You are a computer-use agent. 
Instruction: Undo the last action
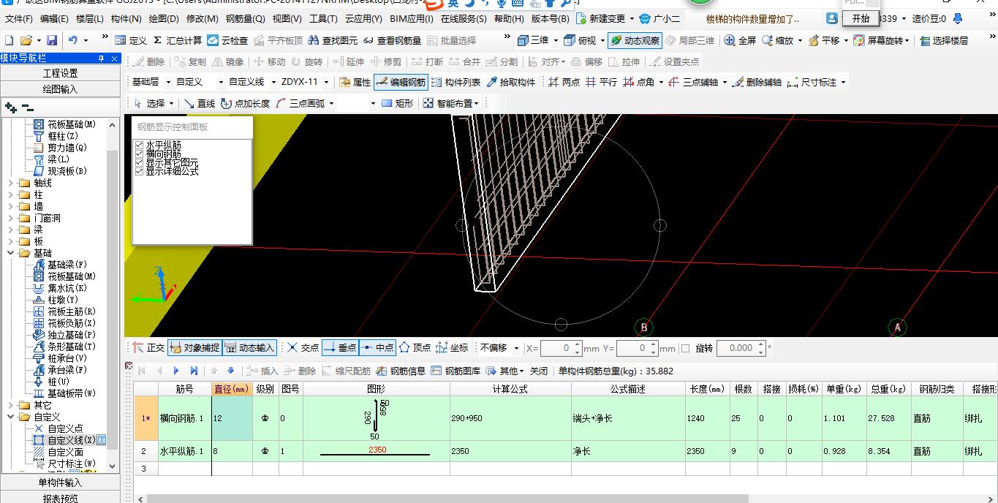[73, 40]
